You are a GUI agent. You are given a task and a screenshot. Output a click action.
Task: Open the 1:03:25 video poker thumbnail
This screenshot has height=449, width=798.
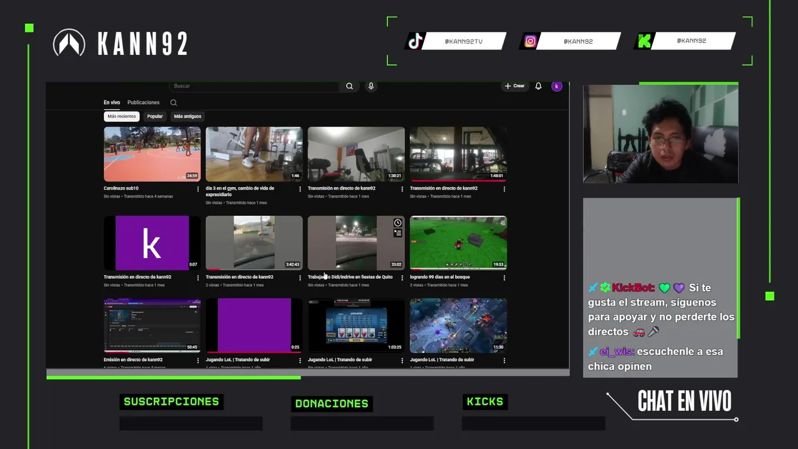click(x=356, y=326)
